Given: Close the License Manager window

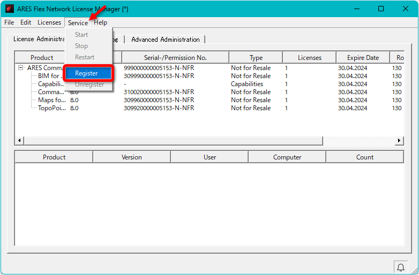Looking at the screenshot, I should click(406, 9).
